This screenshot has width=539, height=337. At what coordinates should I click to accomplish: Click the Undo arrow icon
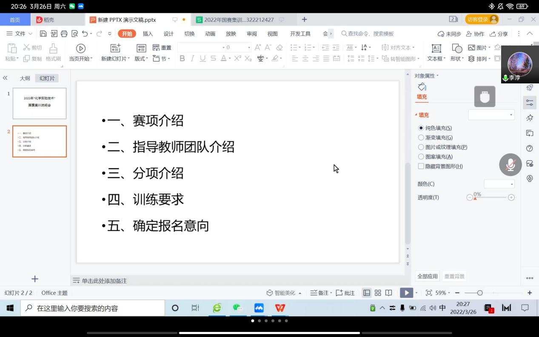point(85,34)
